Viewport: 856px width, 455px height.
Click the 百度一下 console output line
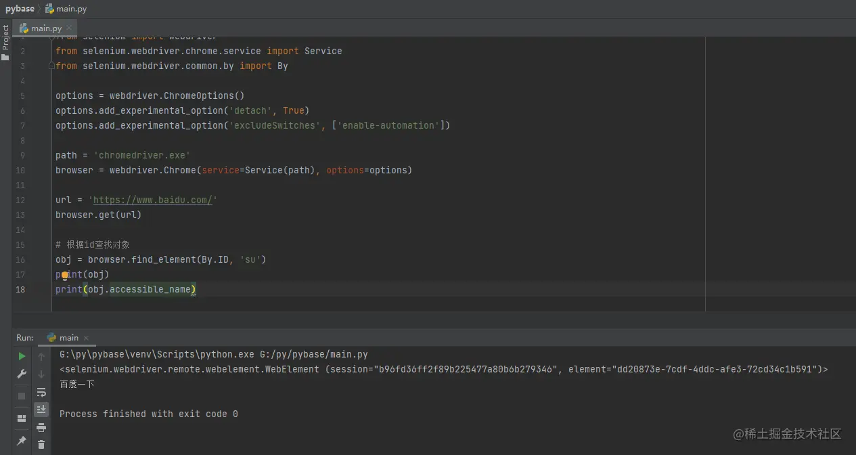point(77,385)
